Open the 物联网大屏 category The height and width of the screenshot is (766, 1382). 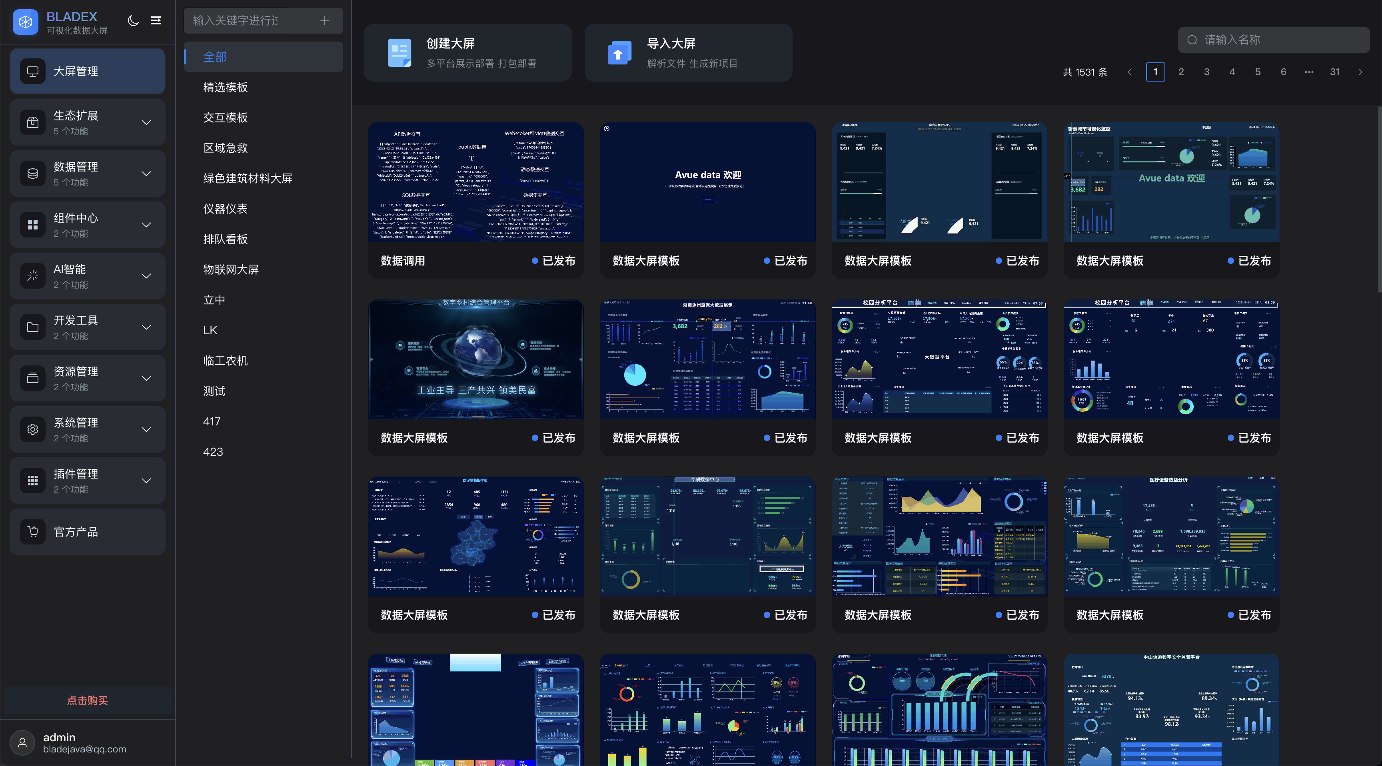[x=264, y=269]
